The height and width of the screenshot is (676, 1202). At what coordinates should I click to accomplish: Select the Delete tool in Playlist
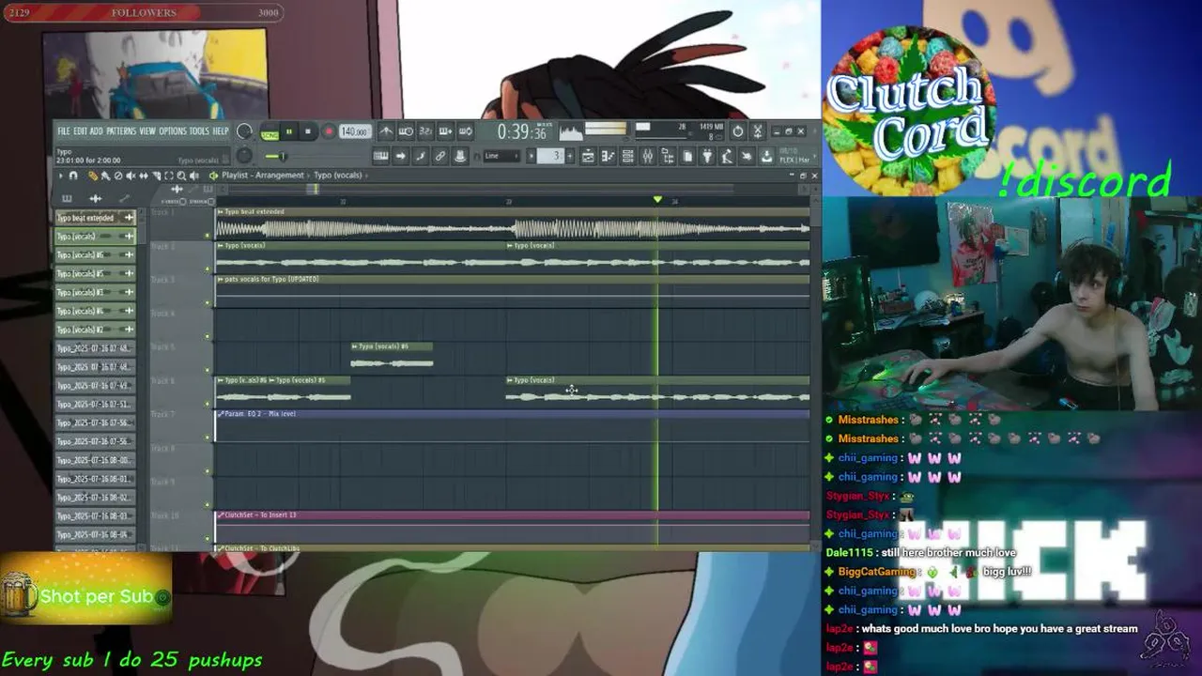coord(118,176)
